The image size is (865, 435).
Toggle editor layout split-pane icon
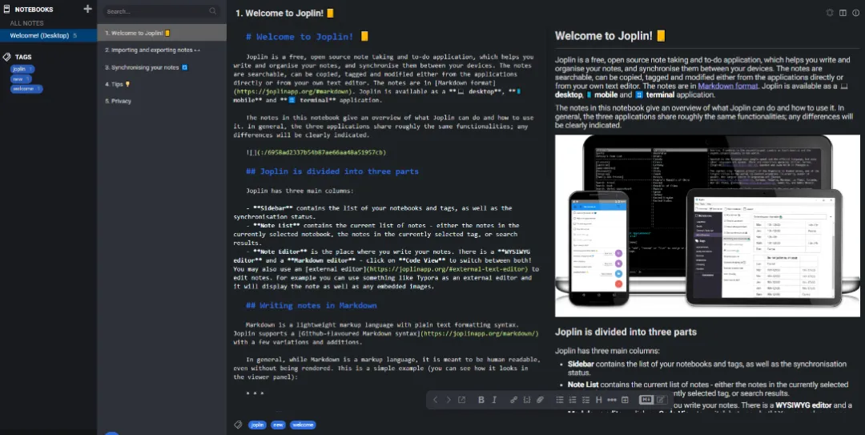[843, 13]
